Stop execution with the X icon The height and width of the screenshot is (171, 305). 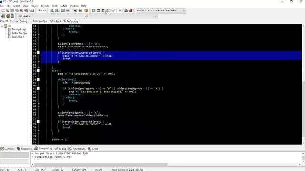(x=120, y=10)
